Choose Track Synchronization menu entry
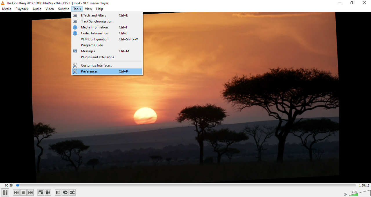Image resolution: width=371 pixels, height=197 pixels. tap(107, 21)
